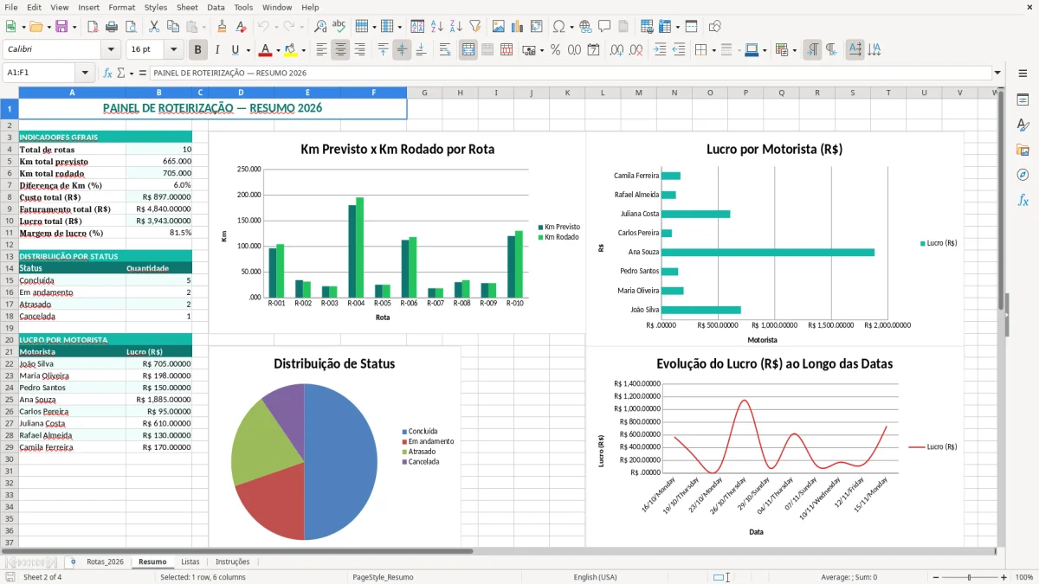Open sidebar Functions fx deck

(x=1023, y=200)
